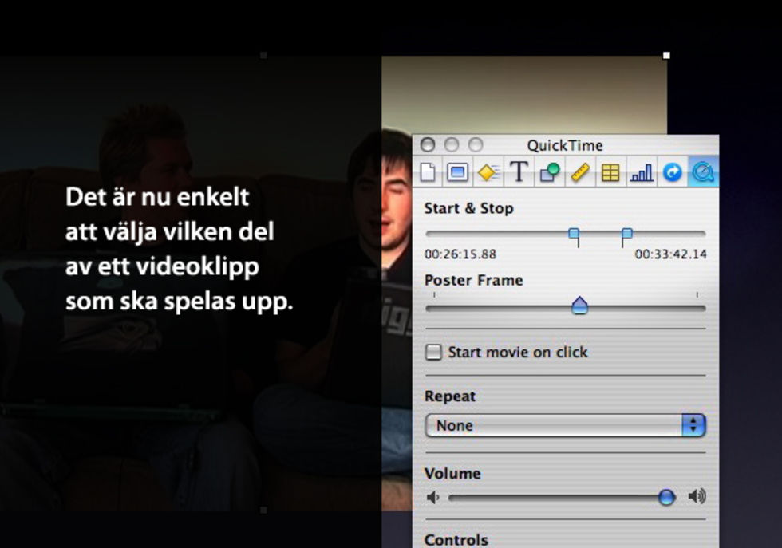Set maximum volume with loud speaker icon
The height and width of the screenshot is (548, 782).
[697, 498]
